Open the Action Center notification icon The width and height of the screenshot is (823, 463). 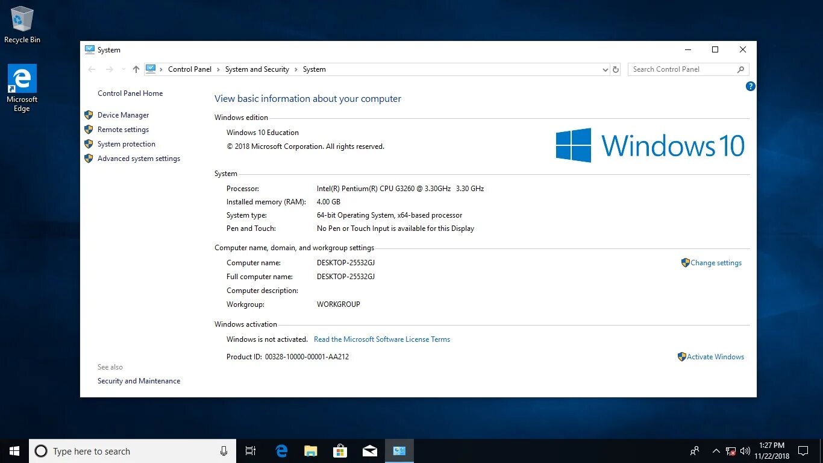pos(803,451)
